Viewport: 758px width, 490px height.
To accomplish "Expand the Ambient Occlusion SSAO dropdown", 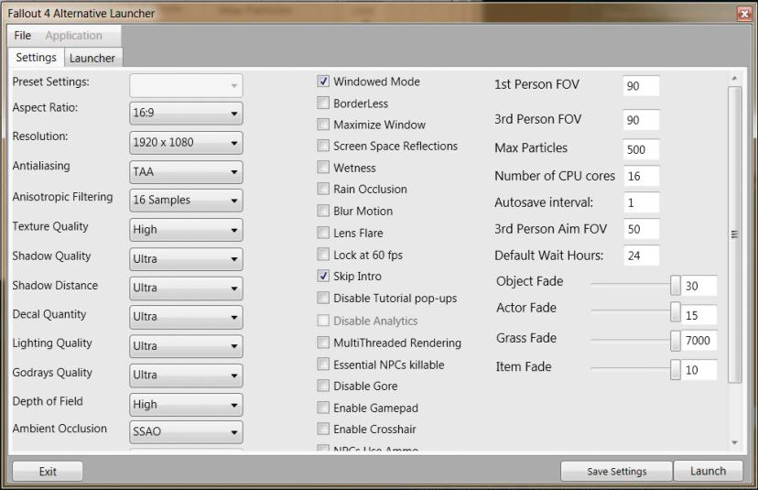I will point(187,431).
